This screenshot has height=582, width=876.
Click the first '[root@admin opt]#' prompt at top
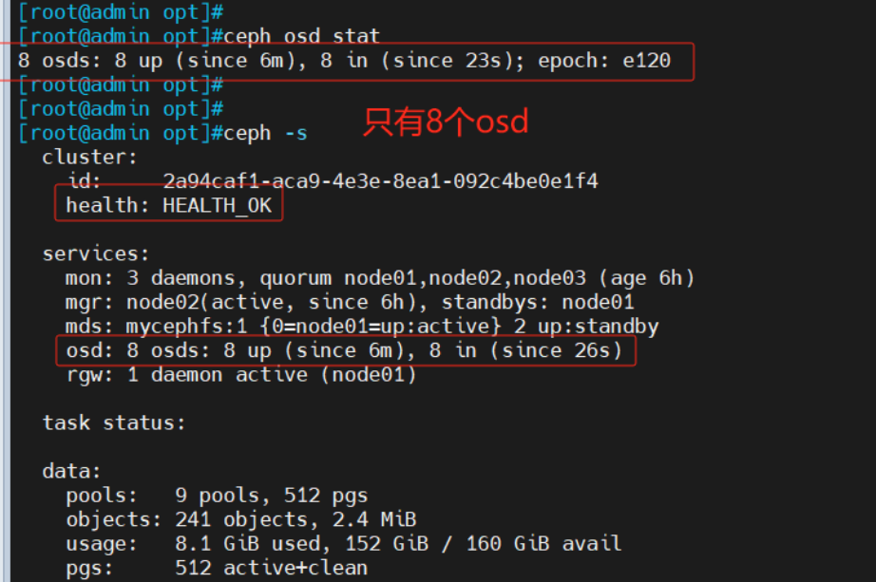coord(121,12)
